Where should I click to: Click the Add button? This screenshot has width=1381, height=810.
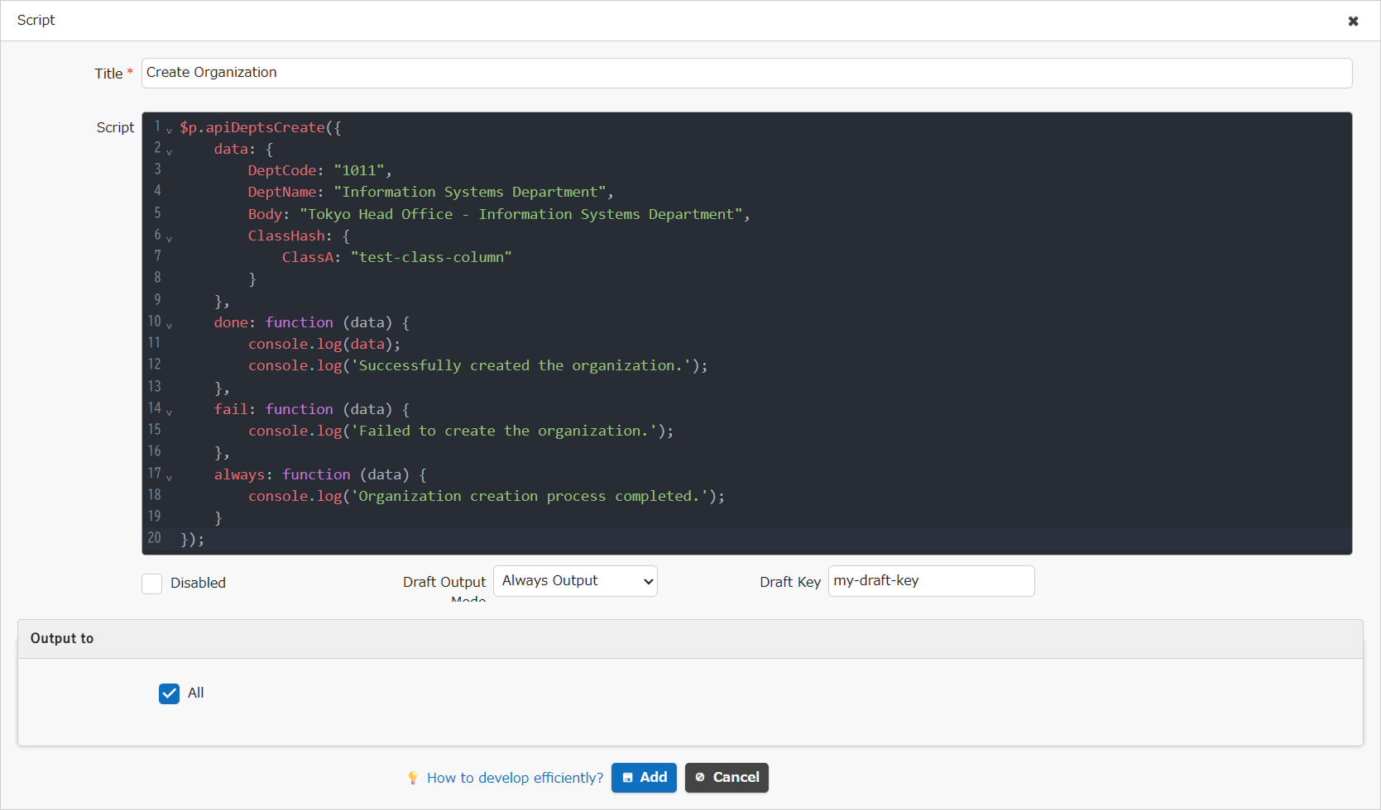(644, 778)
